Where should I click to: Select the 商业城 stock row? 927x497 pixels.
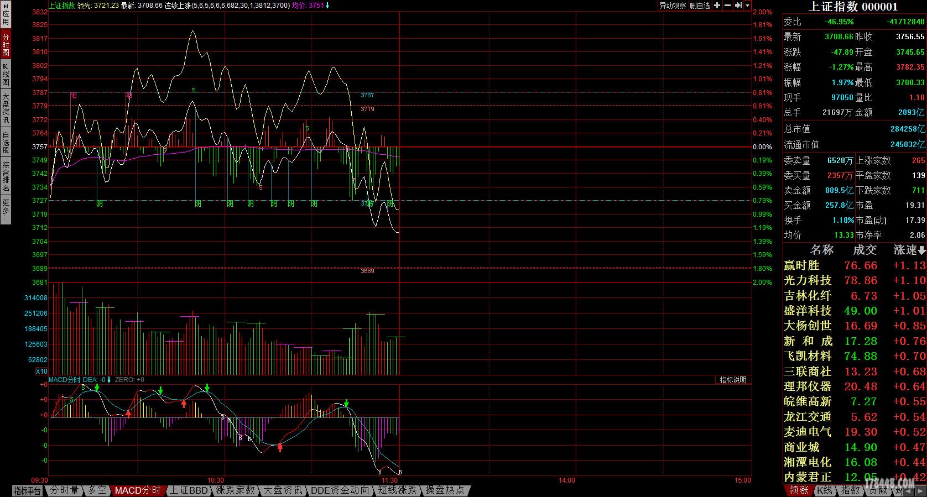pos(855,447)
